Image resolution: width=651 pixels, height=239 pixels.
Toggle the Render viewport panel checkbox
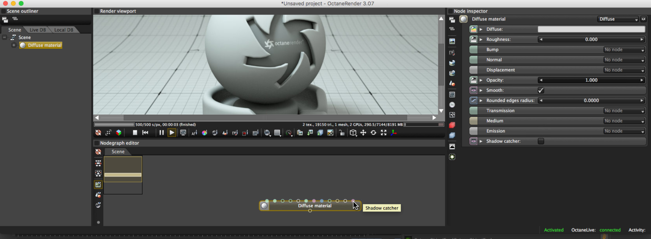pos(97,11)
